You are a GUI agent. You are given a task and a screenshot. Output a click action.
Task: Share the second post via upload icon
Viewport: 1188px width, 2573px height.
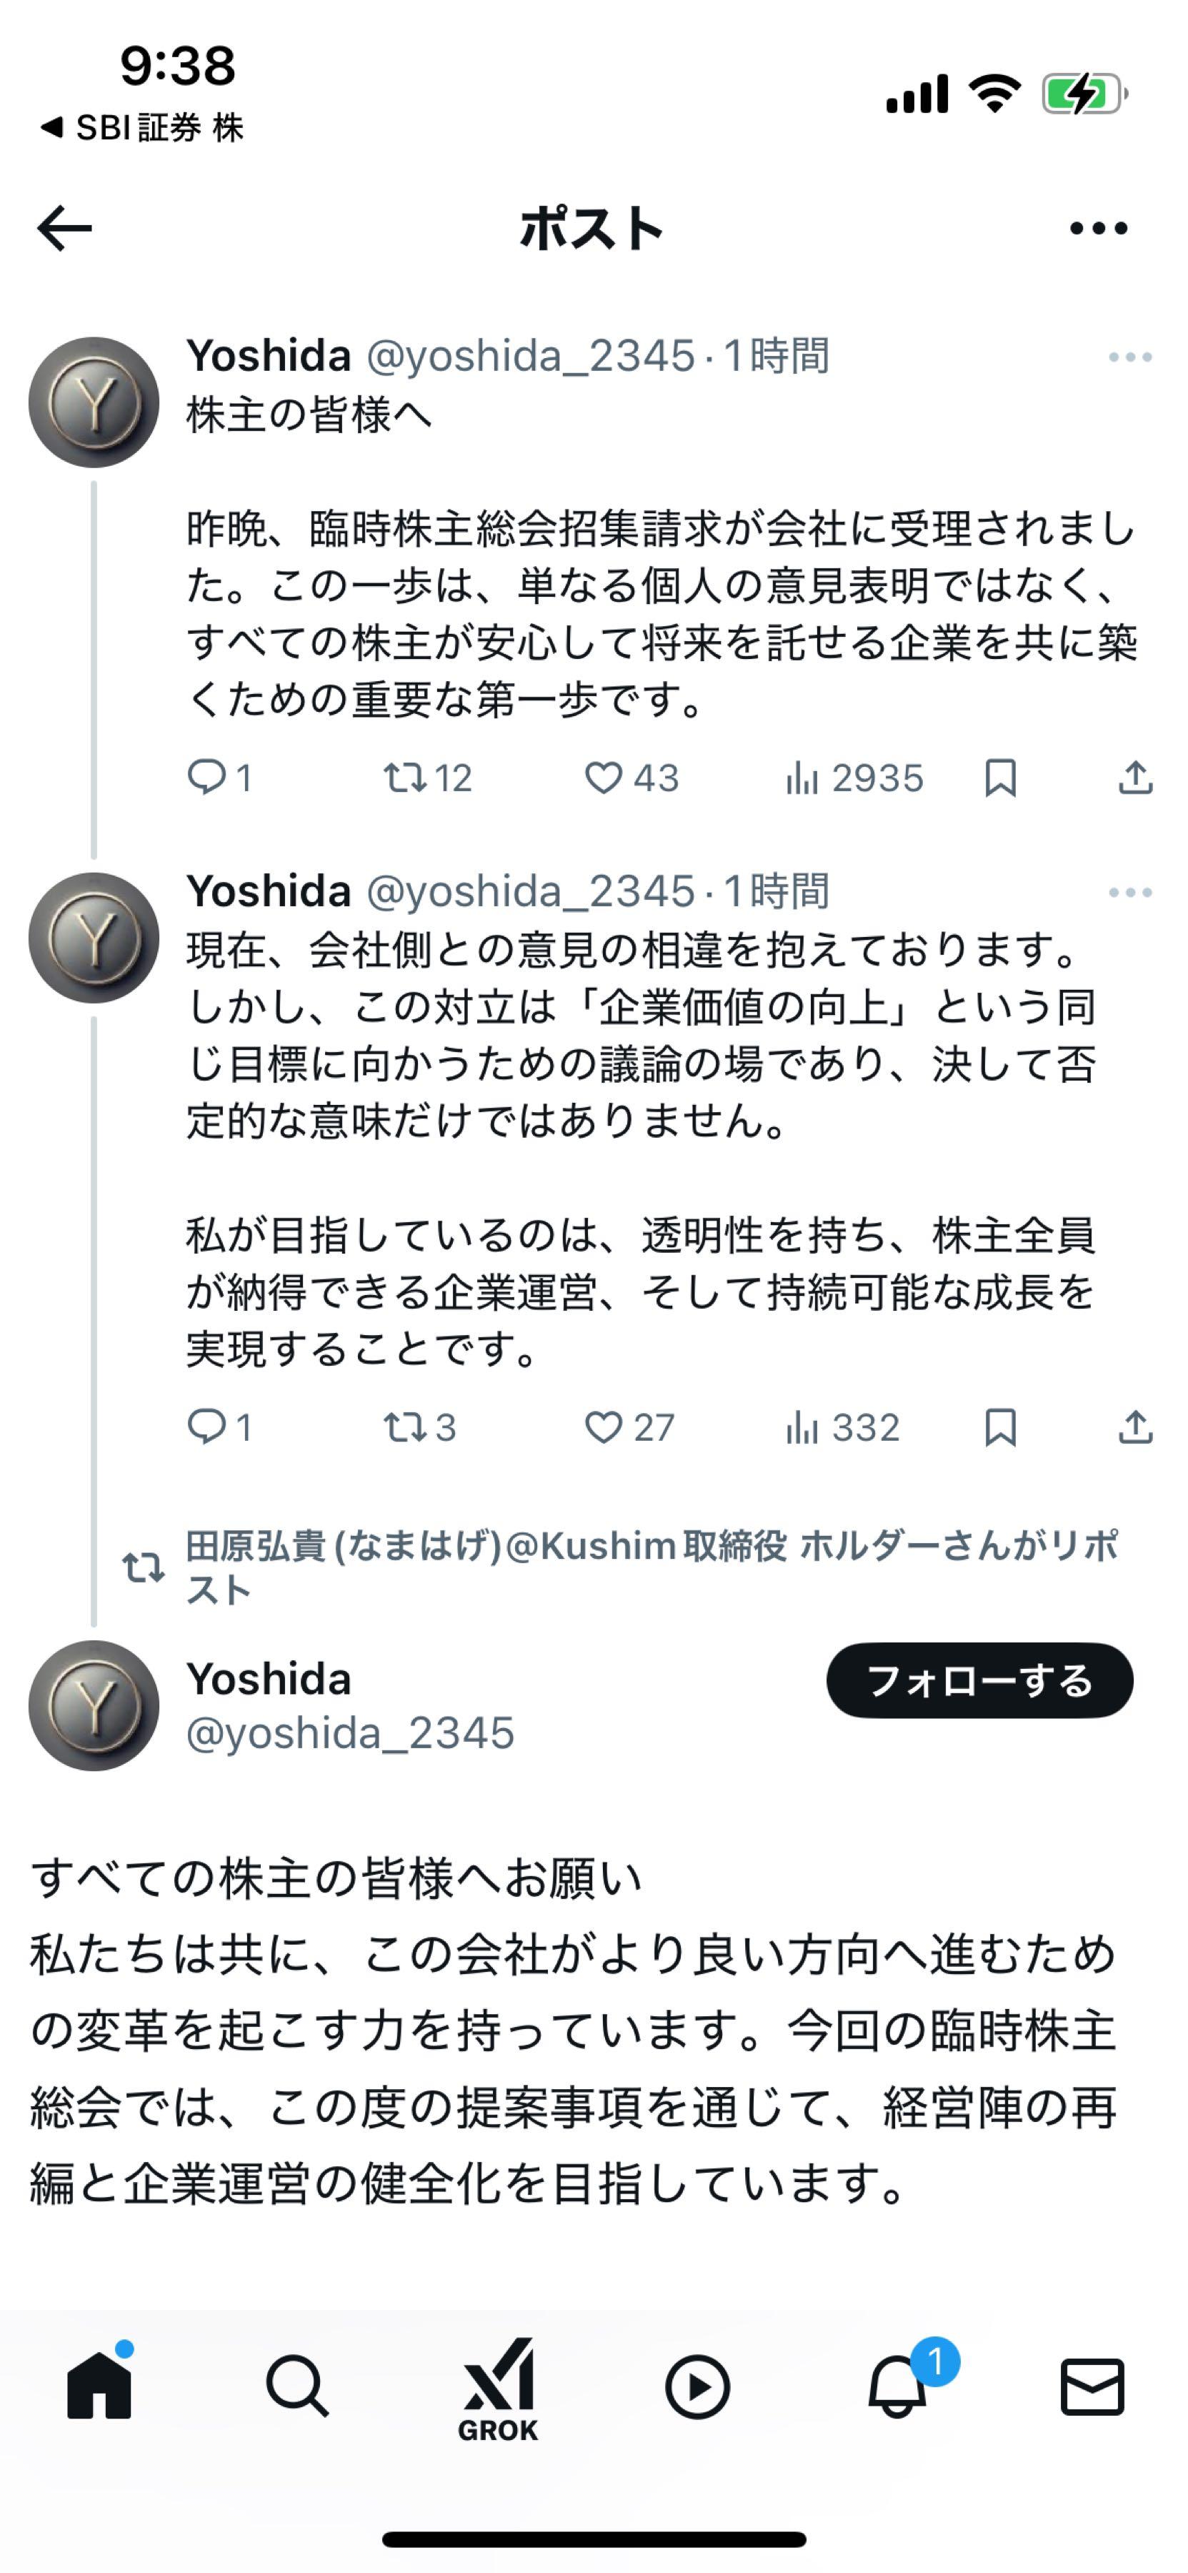click(1135, 1429)
